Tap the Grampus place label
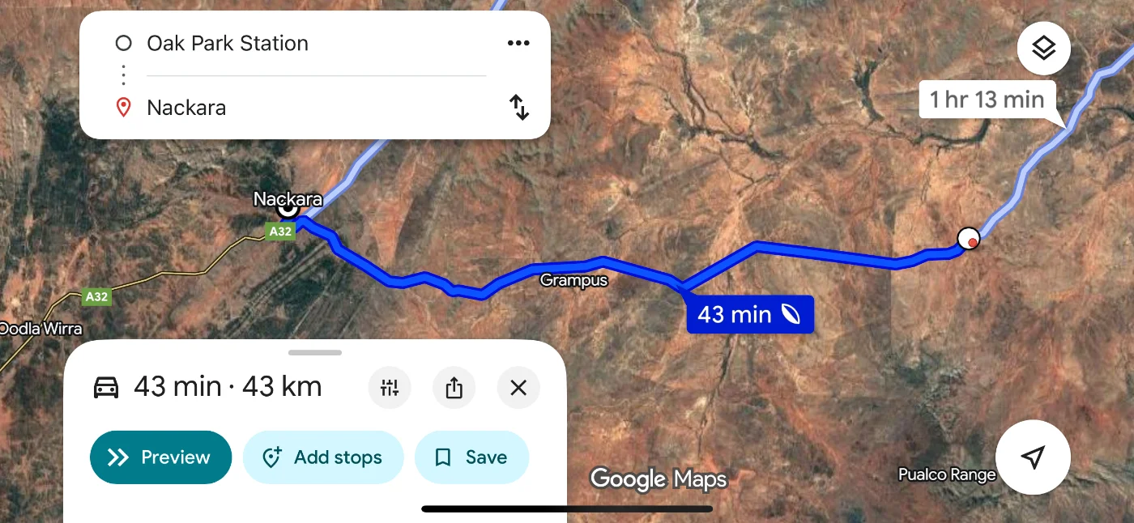Viewport: 1134px width, 523px height. (x=573, y=281)
